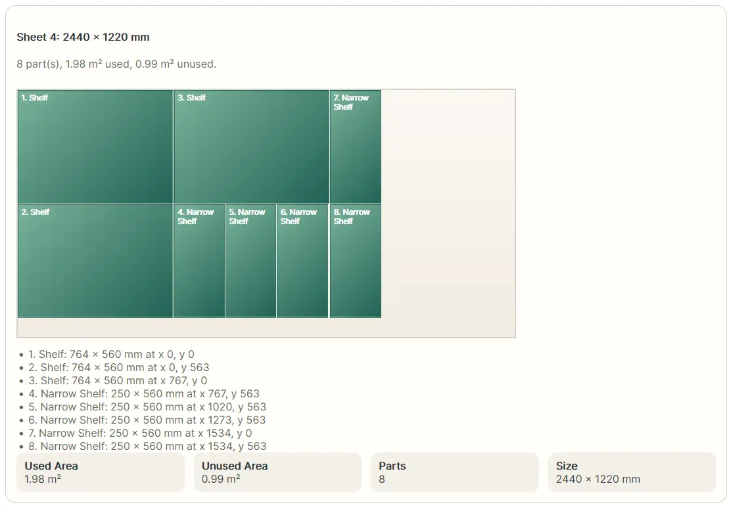Select the '1. Shelf' part in the layout
Image resolution: width=731 pixels, height=509 pixels.
(x=95, y=146)
